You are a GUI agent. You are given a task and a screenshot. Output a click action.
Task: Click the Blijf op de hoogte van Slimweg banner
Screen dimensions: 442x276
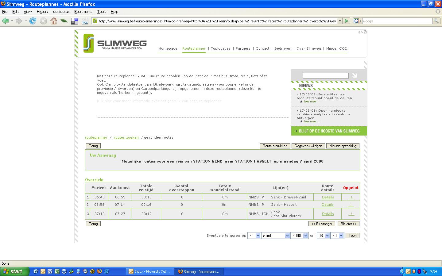(x=329, y=131)
